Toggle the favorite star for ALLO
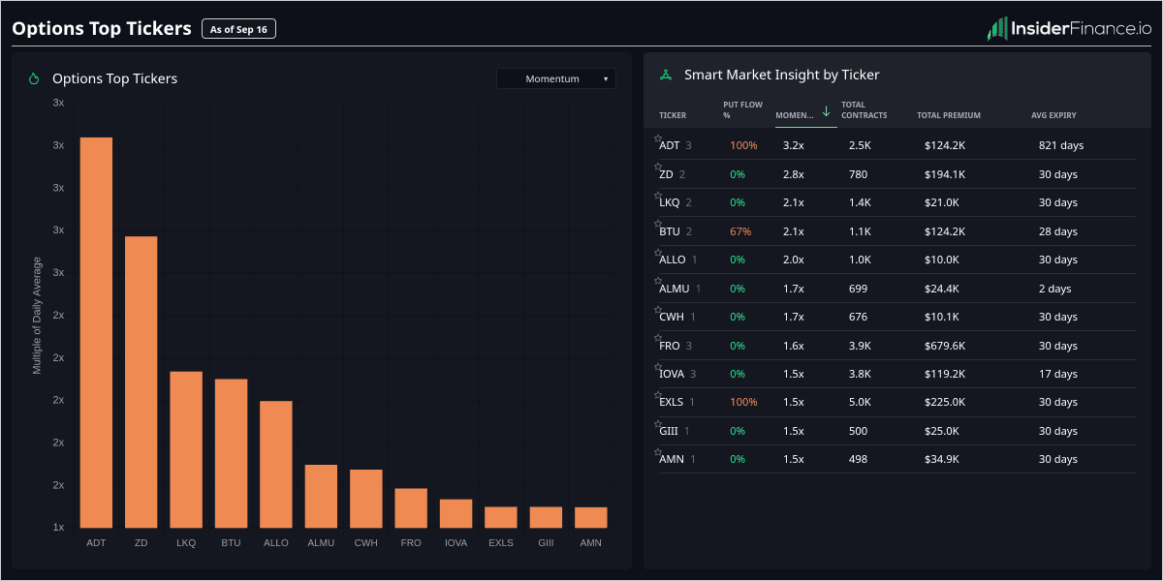 (658, 253)
